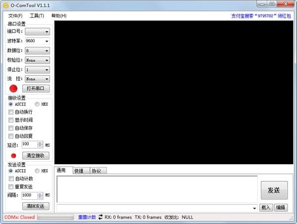Click the red serial port status indicator
This screenshot has height=224, width=297.
tap(13, 89)
